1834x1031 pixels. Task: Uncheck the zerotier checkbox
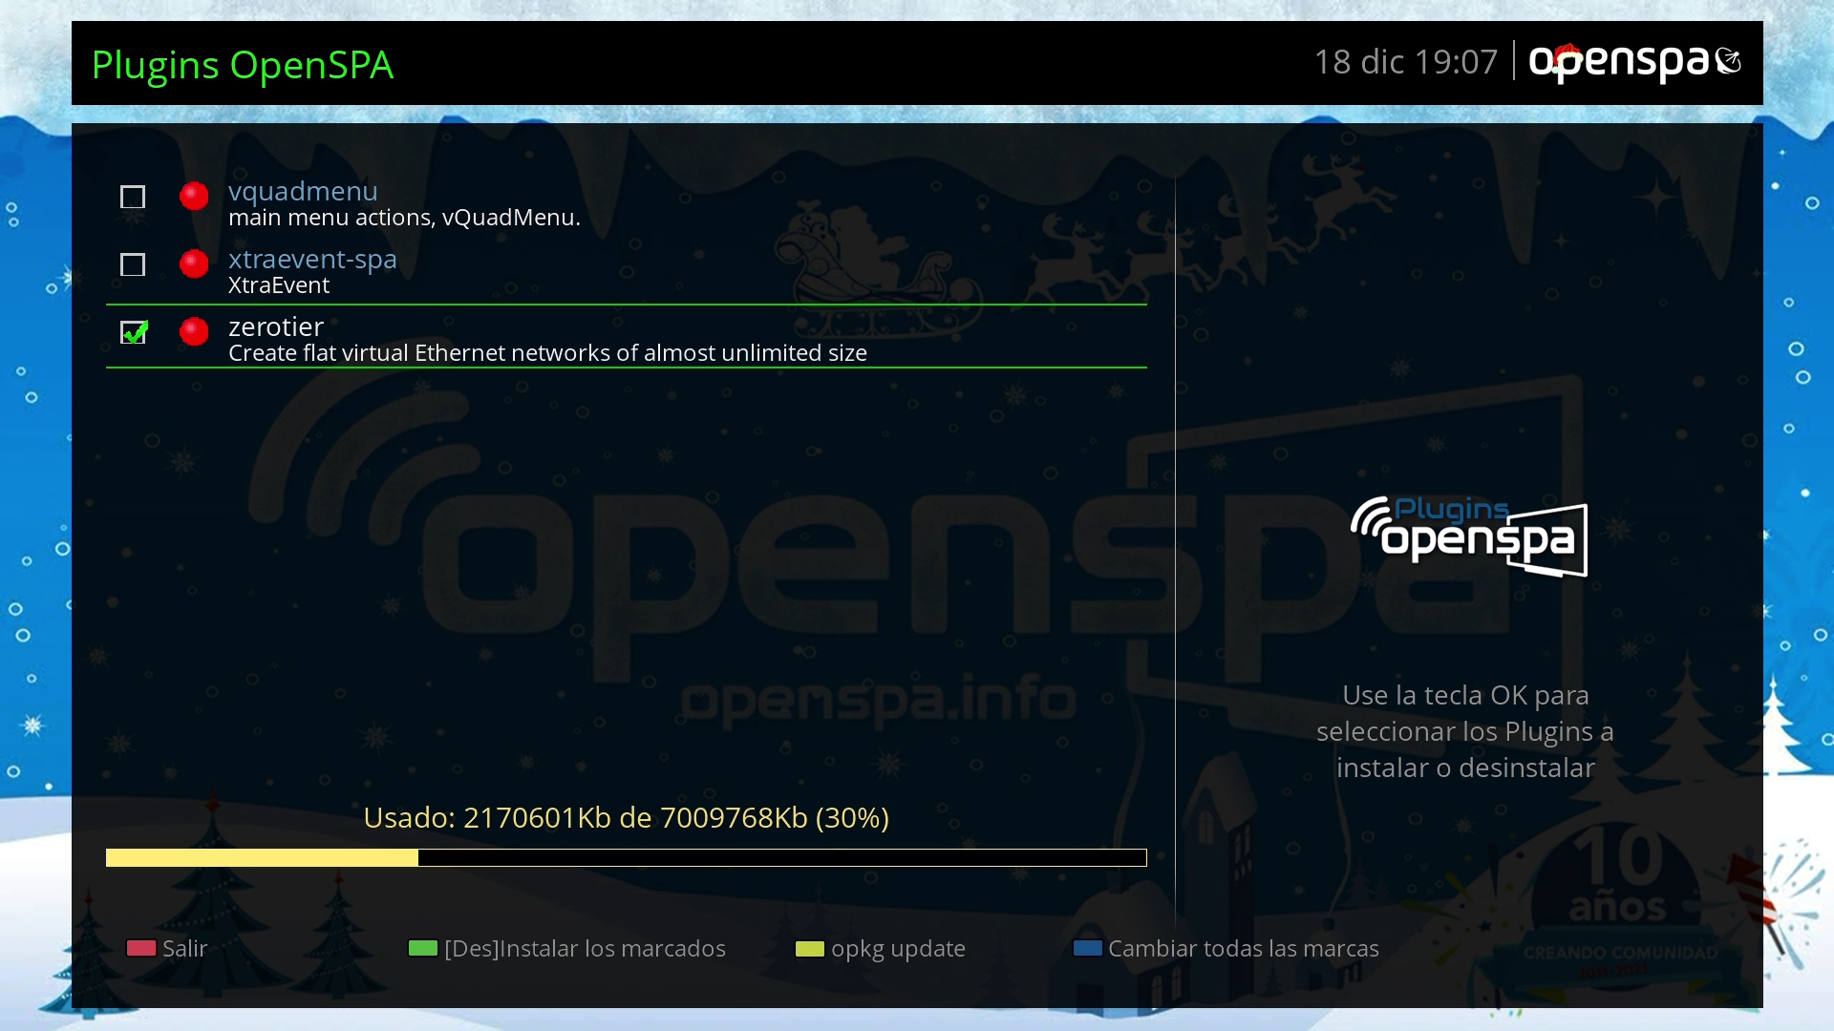pos(133,332)
